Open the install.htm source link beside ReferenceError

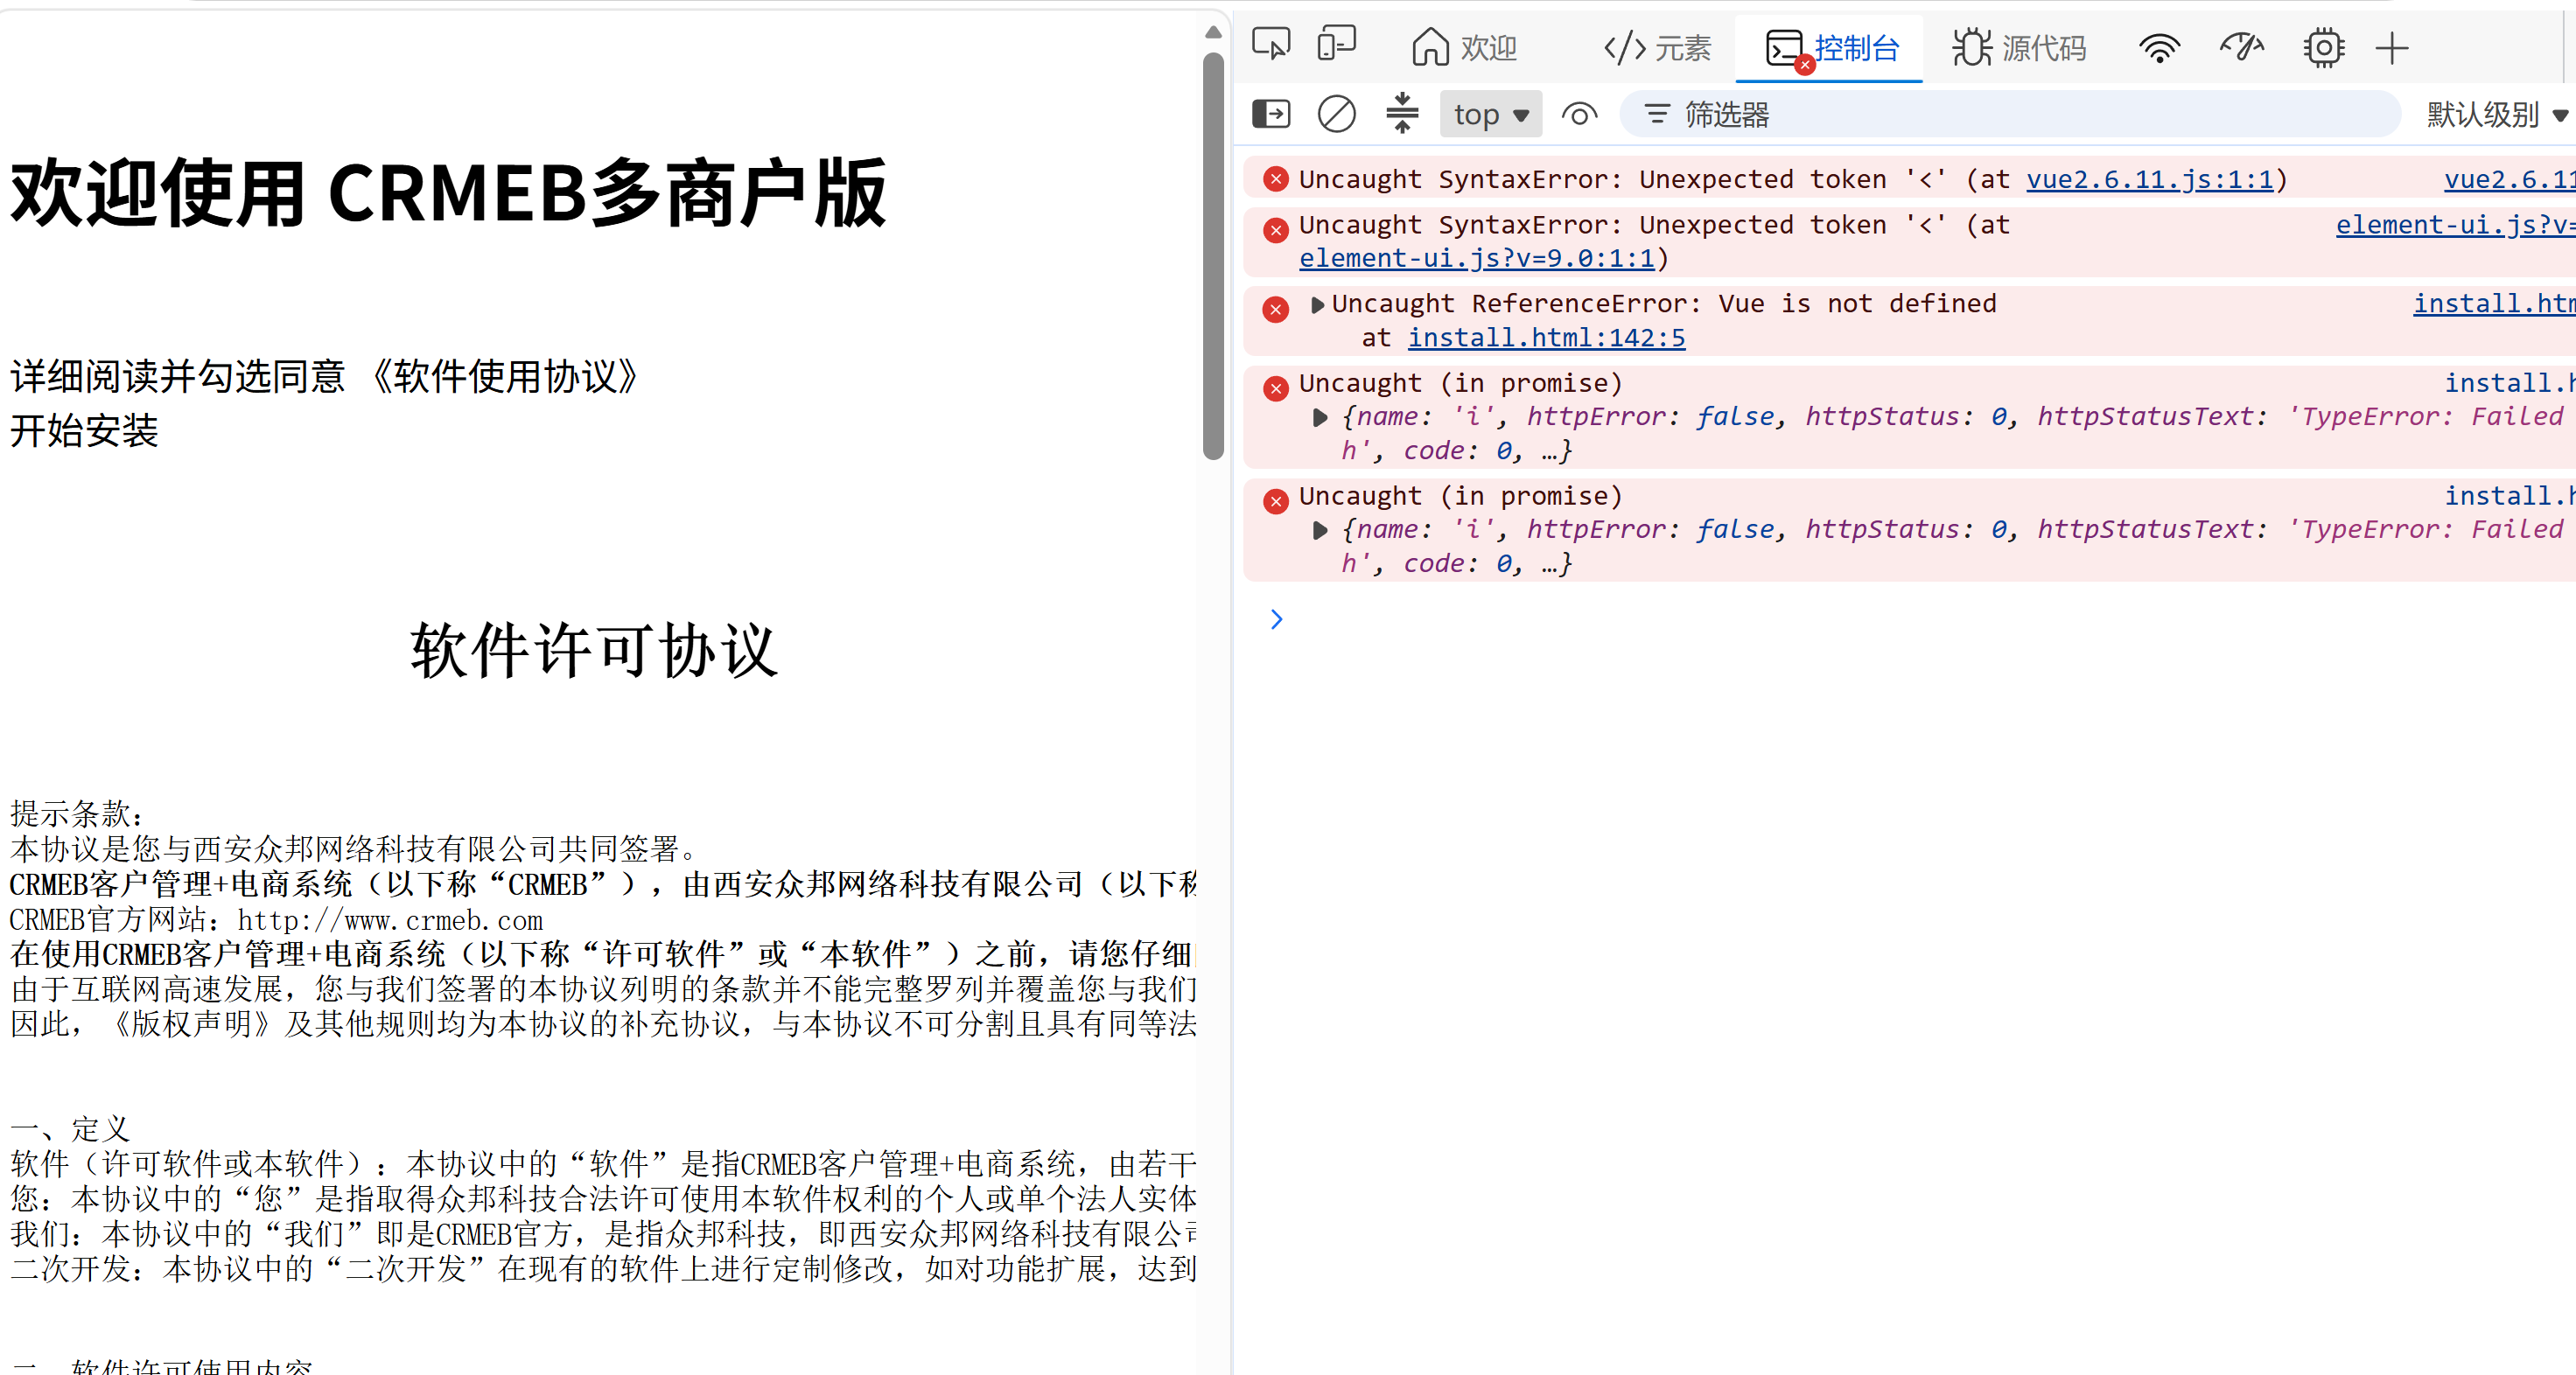point(2494,304)
